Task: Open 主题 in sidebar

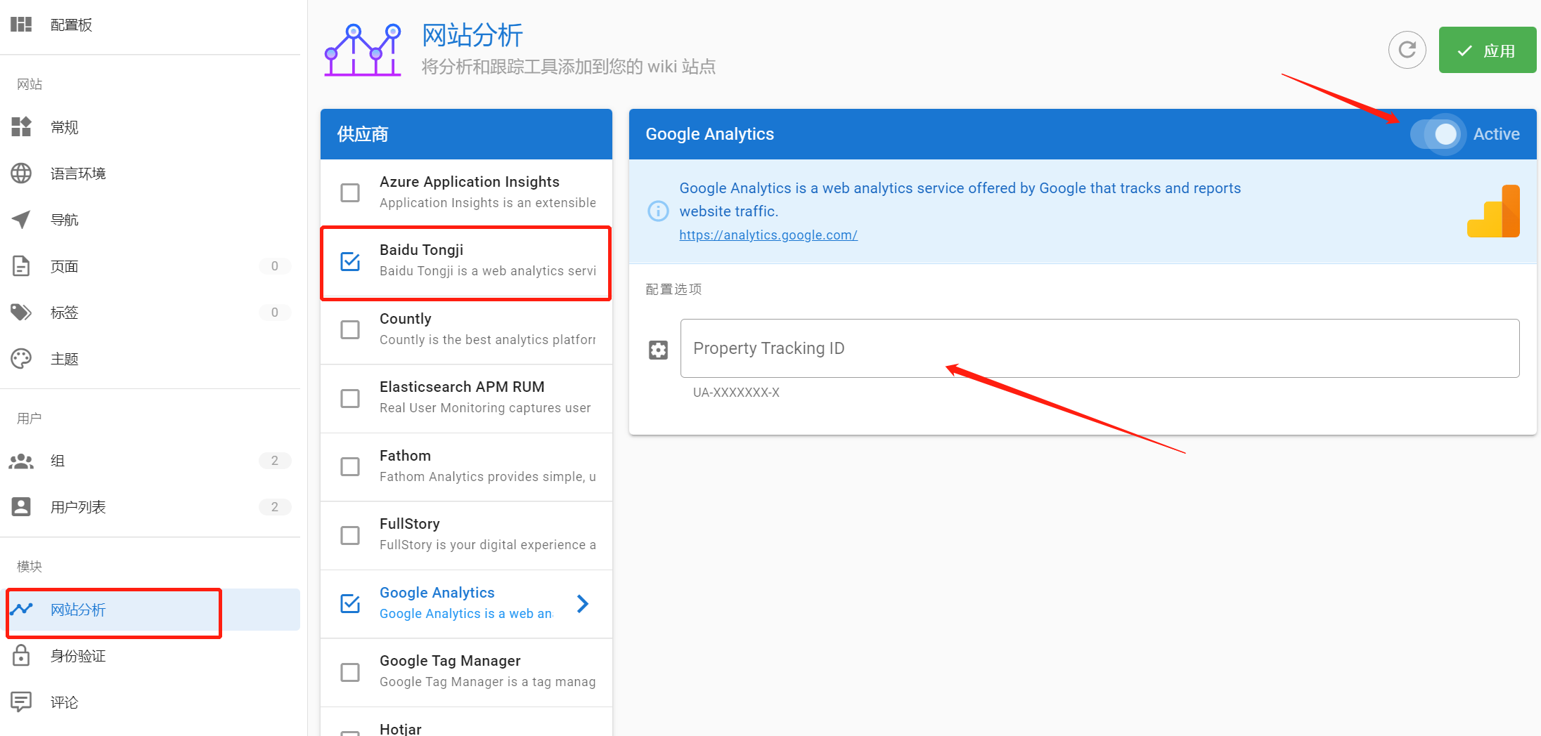Action: click(150, 359)
